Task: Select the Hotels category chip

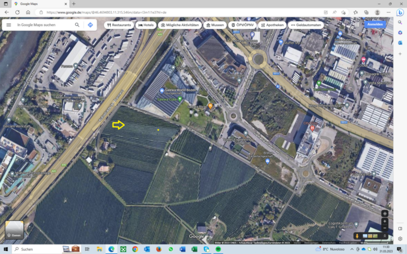Action: coord(146,25)
